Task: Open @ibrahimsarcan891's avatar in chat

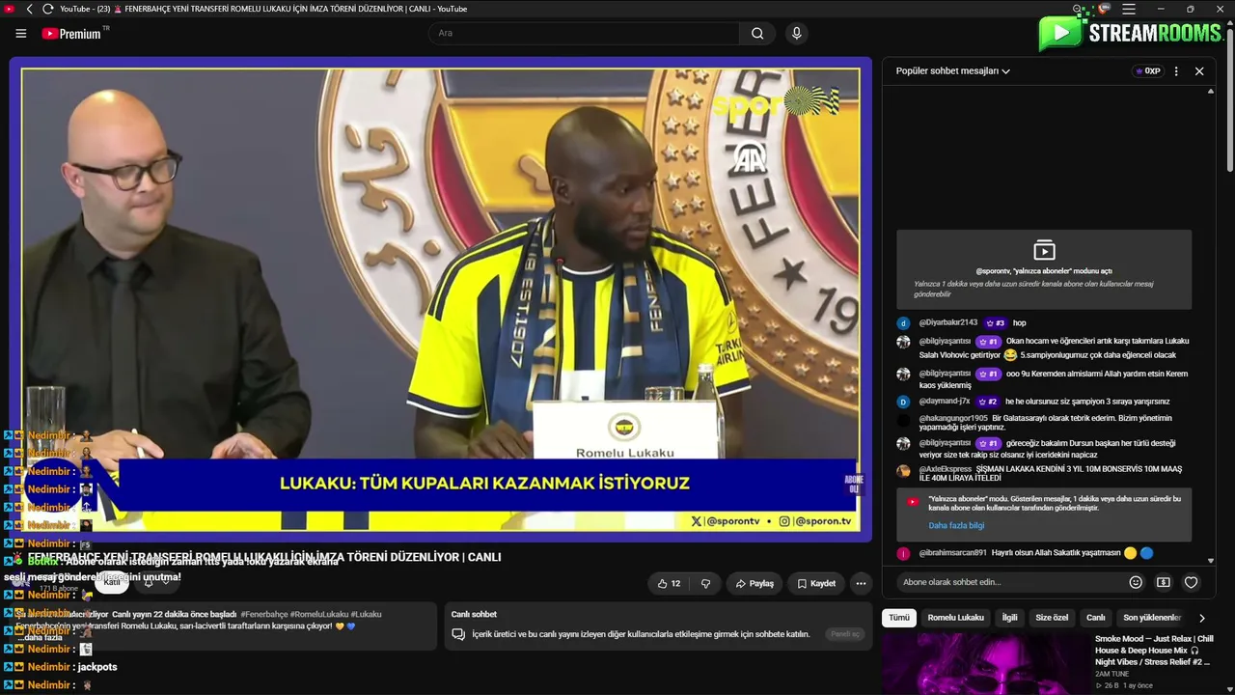Action: 903,553
